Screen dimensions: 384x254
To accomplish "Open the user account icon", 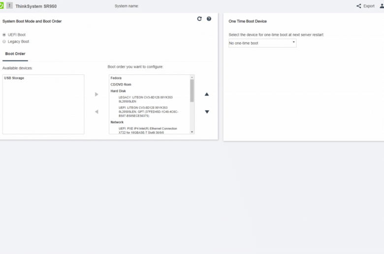I will click(x=382, y=6).
